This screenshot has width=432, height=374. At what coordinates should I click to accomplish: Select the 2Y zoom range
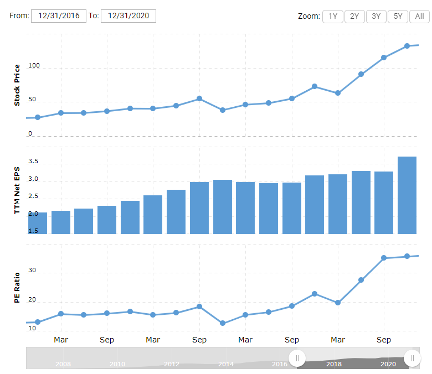[x=354, y=16]
